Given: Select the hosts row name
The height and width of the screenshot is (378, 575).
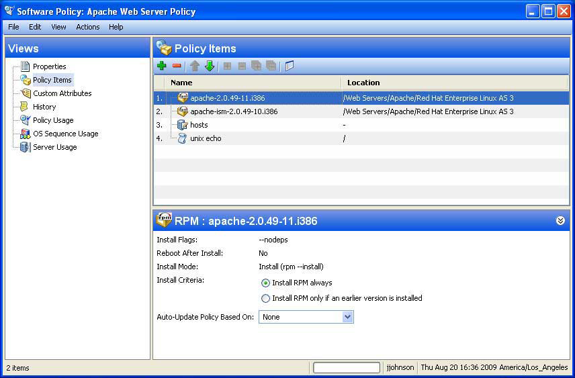Looking at the screenshot, I should coord(199,125).
